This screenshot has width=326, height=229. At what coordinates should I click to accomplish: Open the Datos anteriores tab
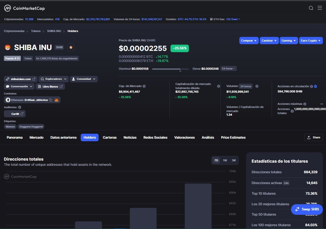pyautogui.click(x=63, y=137)
